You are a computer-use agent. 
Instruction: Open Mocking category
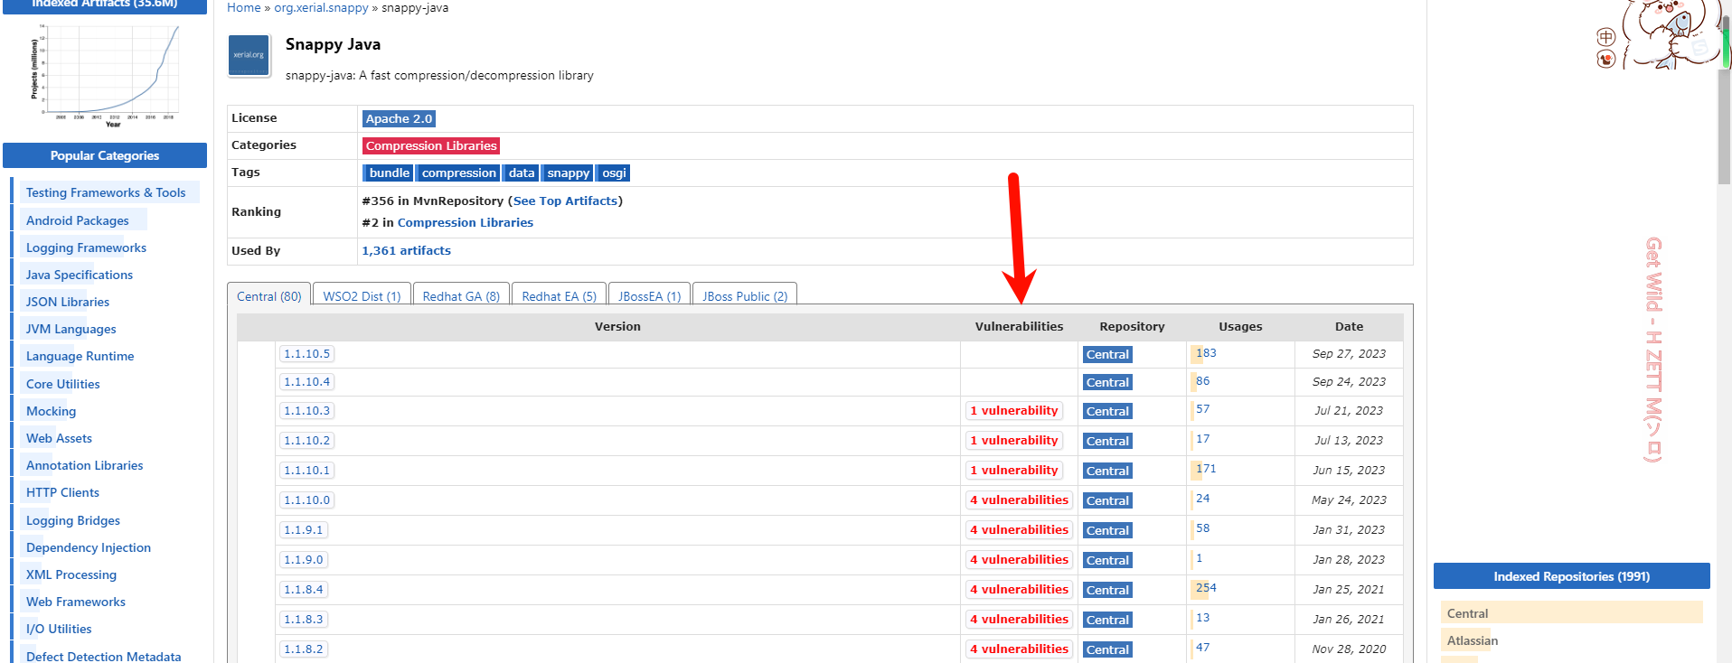(51, 411)
